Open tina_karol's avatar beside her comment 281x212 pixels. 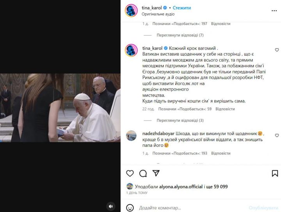132,50
